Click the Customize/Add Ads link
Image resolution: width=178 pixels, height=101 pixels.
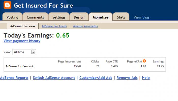[x=96, y=78]
